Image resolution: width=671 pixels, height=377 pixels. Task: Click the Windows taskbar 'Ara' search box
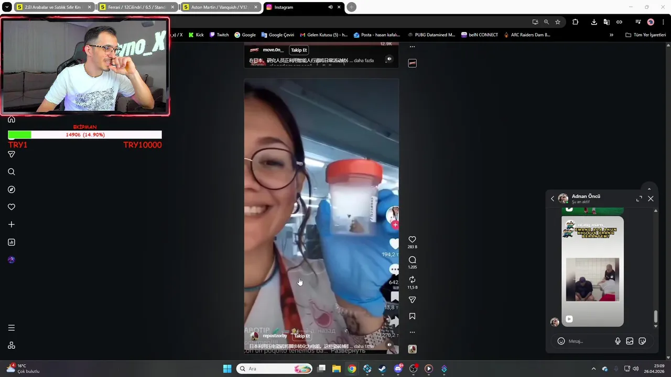[x=275, y=369]
